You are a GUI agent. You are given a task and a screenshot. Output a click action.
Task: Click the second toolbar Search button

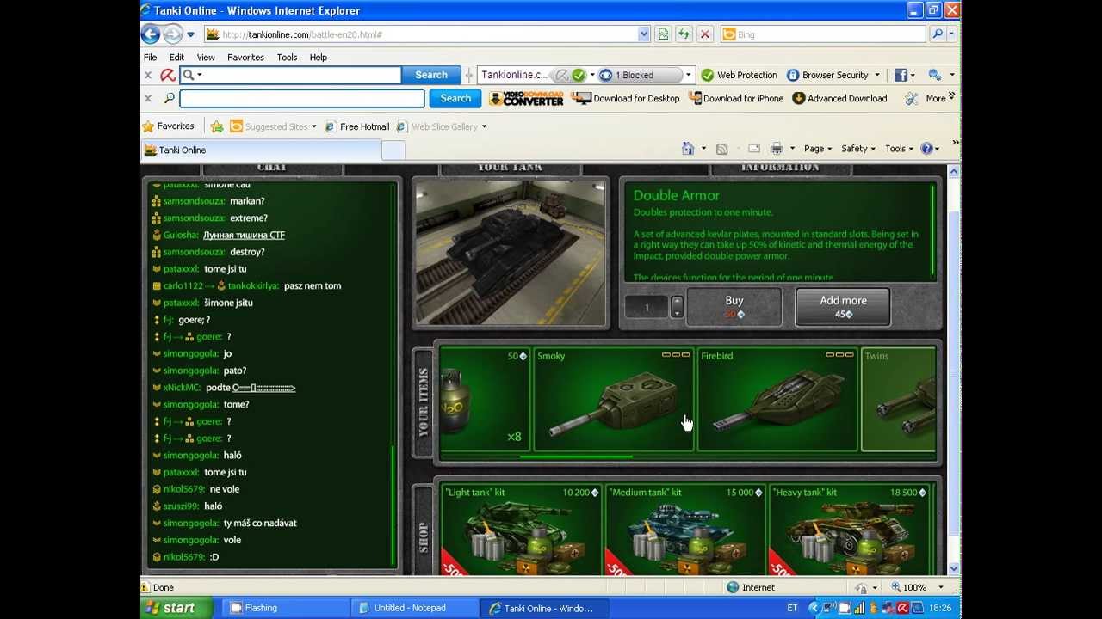(455, 98)
